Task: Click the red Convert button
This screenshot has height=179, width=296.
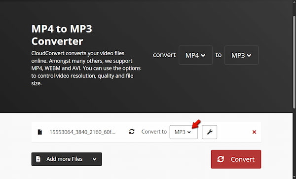Action: tap(236, 159)
